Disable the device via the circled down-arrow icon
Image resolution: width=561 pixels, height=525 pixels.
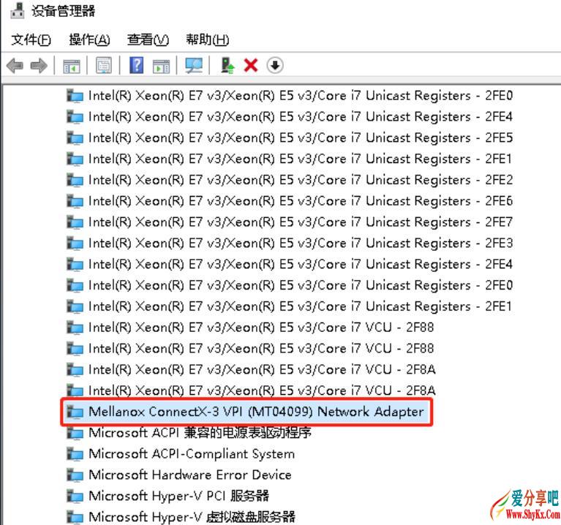coord(275,66)
